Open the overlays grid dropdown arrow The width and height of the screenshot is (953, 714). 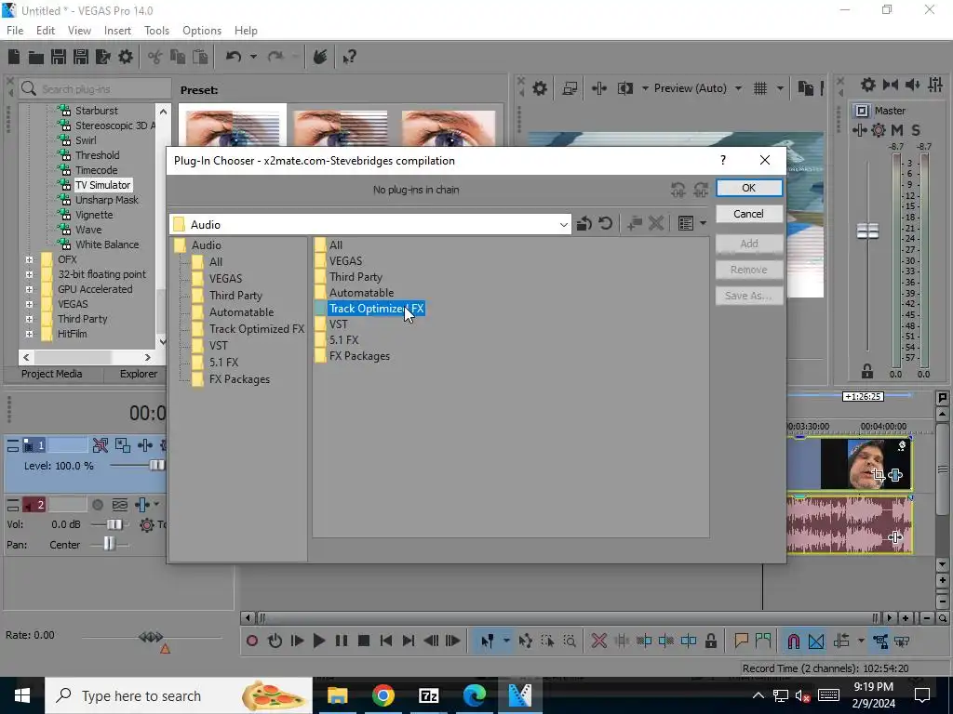click(781, 88)
